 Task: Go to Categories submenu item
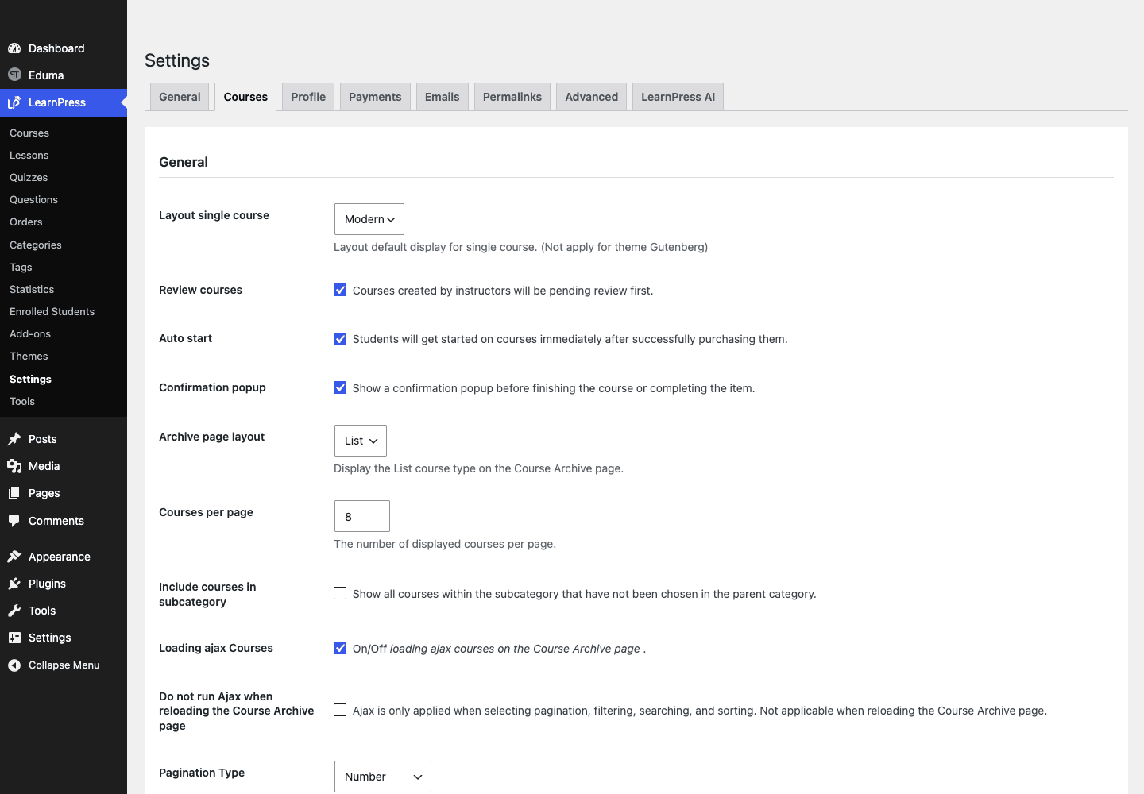pyautogui.click(x=64, y=245)
